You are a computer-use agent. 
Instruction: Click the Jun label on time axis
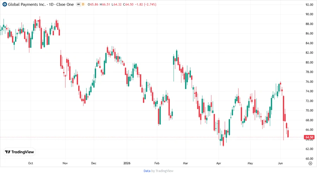[x=280, y=163]
